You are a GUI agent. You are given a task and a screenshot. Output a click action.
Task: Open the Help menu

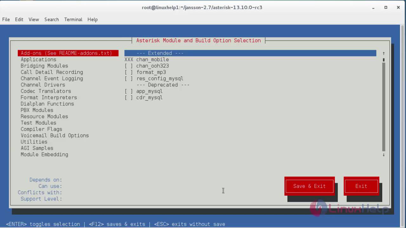tap(92, 19)
